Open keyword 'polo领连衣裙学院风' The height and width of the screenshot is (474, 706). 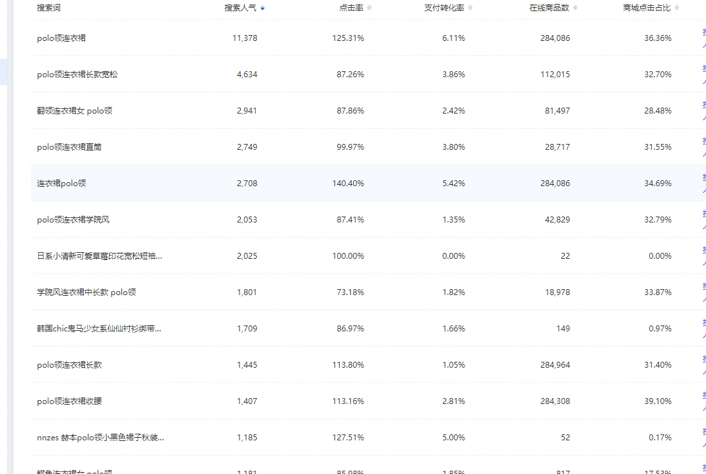point(73,220)
